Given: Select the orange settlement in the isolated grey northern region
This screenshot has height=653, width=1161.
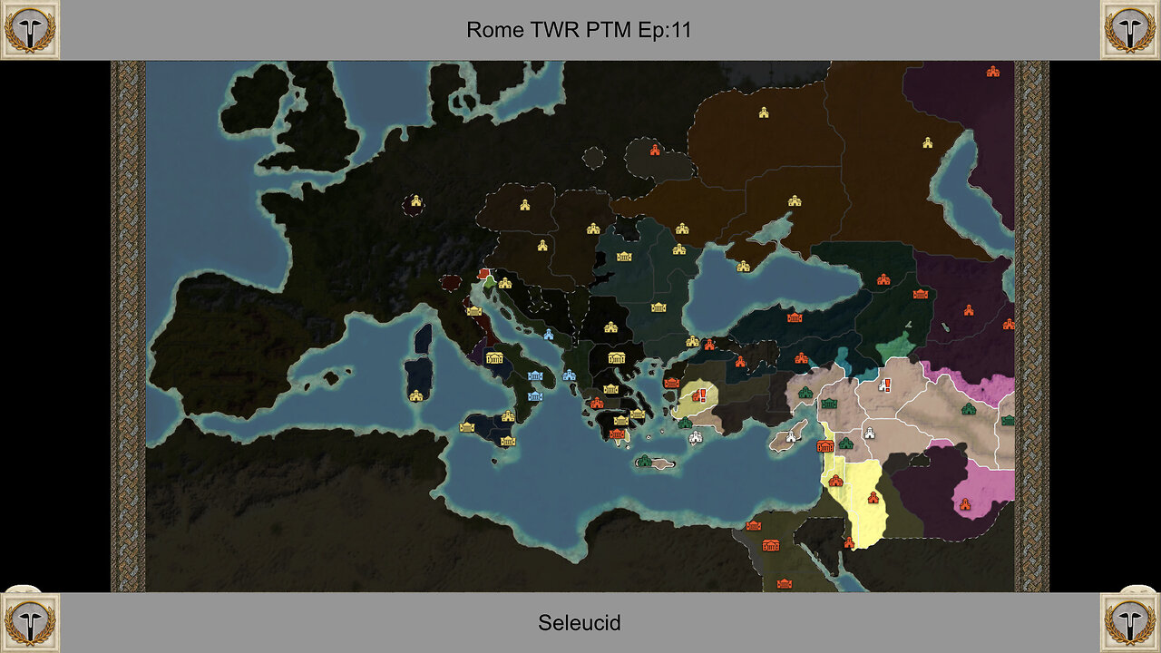Looking at the screenshot, I should coord(655,149).
